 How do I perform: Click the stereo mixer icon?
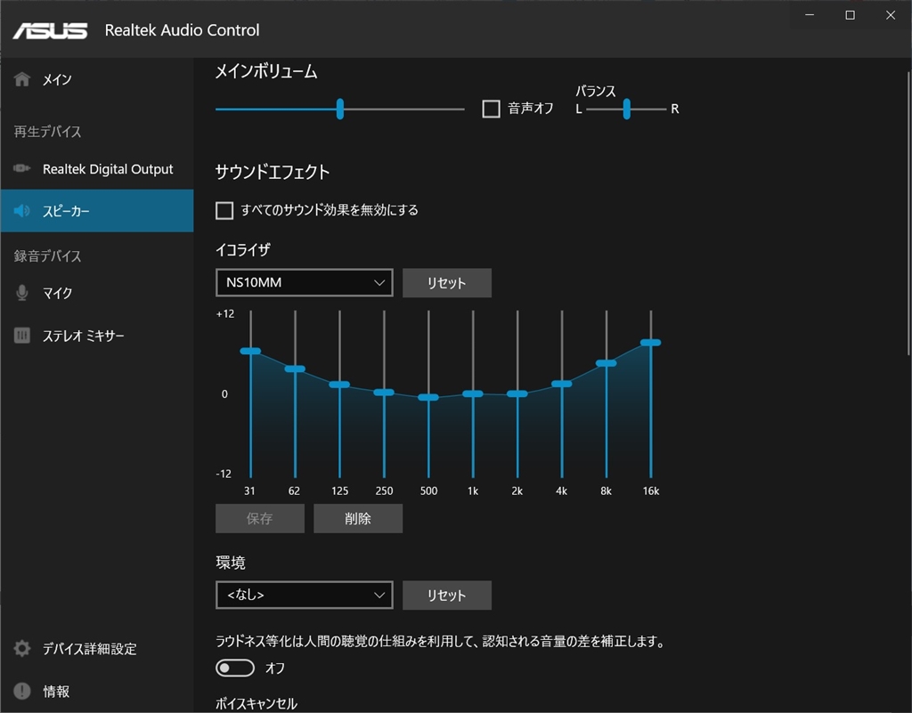point(22,336)
